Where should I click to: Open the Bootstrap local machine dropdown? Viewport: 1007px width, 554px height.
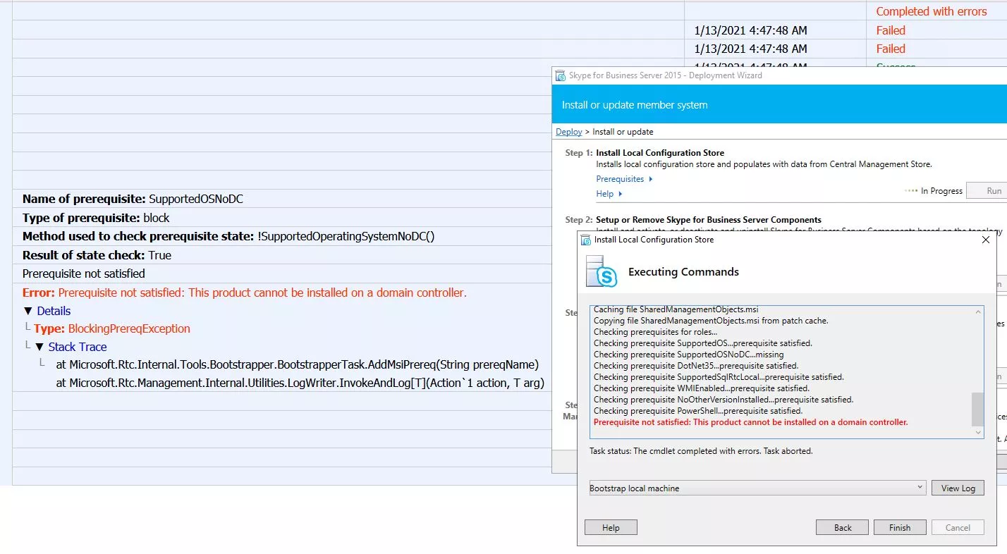[920, 488]
